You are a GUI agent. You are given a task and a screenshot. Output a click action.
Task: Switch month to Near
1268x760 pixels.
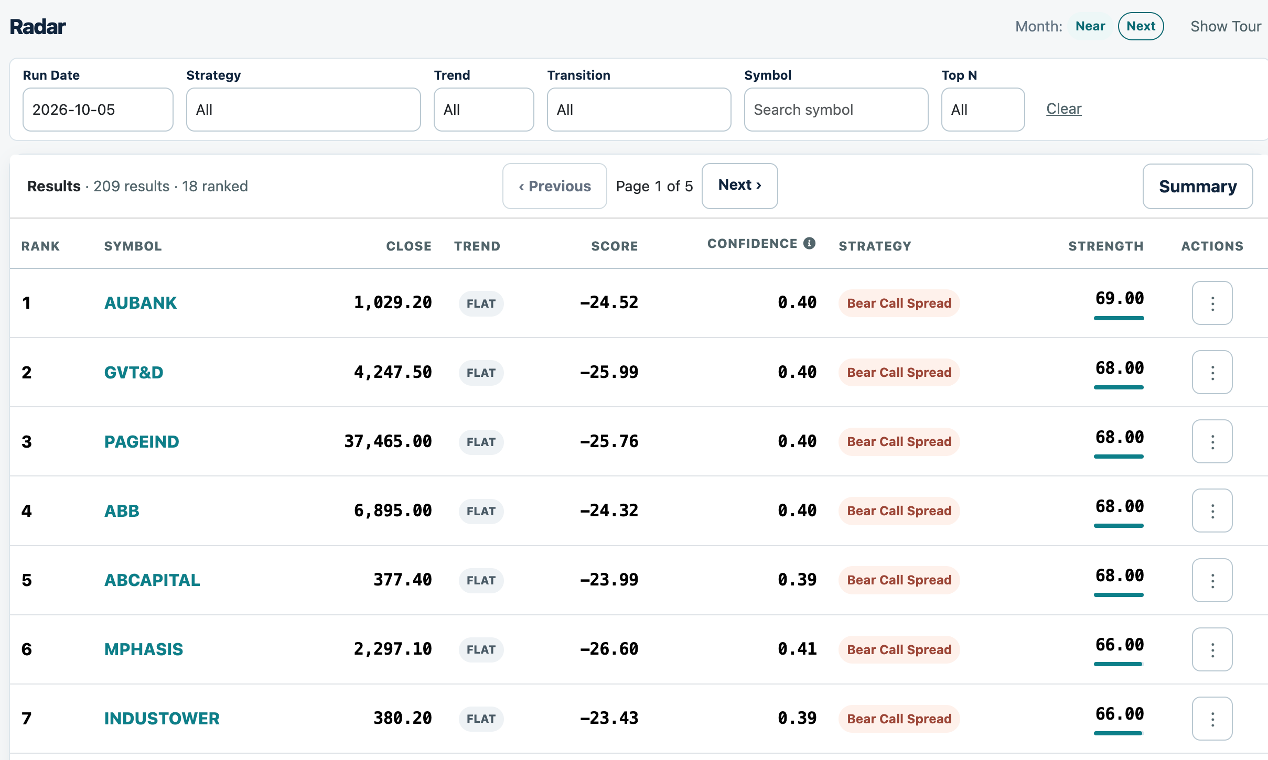click(1090, 26)
